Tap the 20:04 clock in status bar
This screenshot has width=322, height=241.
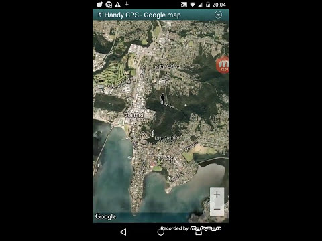[219, 5]
